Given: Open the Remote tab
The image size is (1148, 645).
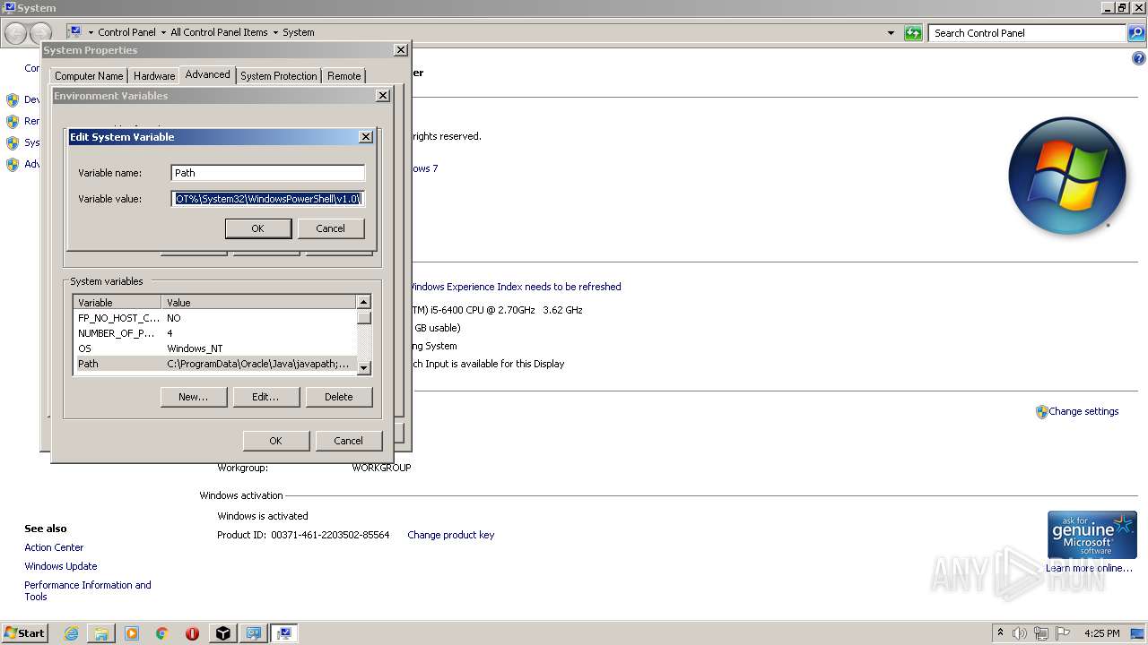Looking at the screenshot, I should [344, 76].
